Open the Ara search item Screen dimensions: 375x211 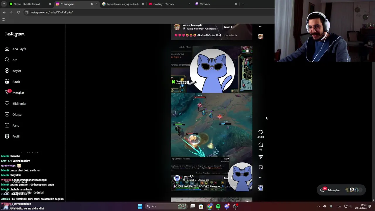[x=11, y=60]
